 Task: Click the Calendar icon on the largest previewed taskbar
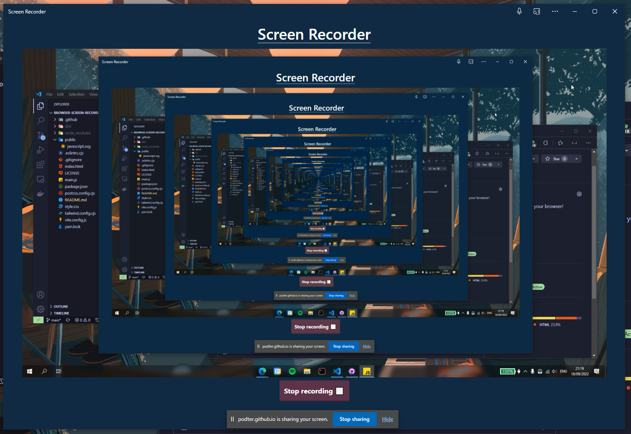pyautogui.click(x=277, y=371)
